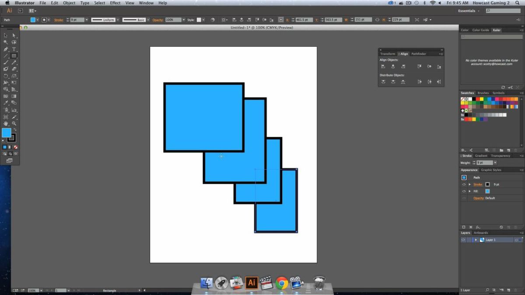Select the Paintbrush tool
The height and width of the screenshot is (295, 525).
point(6,62)
